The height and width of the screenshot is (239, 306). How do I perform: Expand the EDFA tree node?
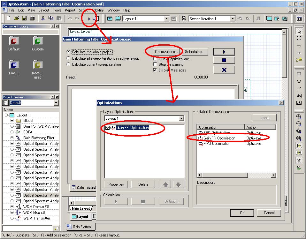(12, 132)
